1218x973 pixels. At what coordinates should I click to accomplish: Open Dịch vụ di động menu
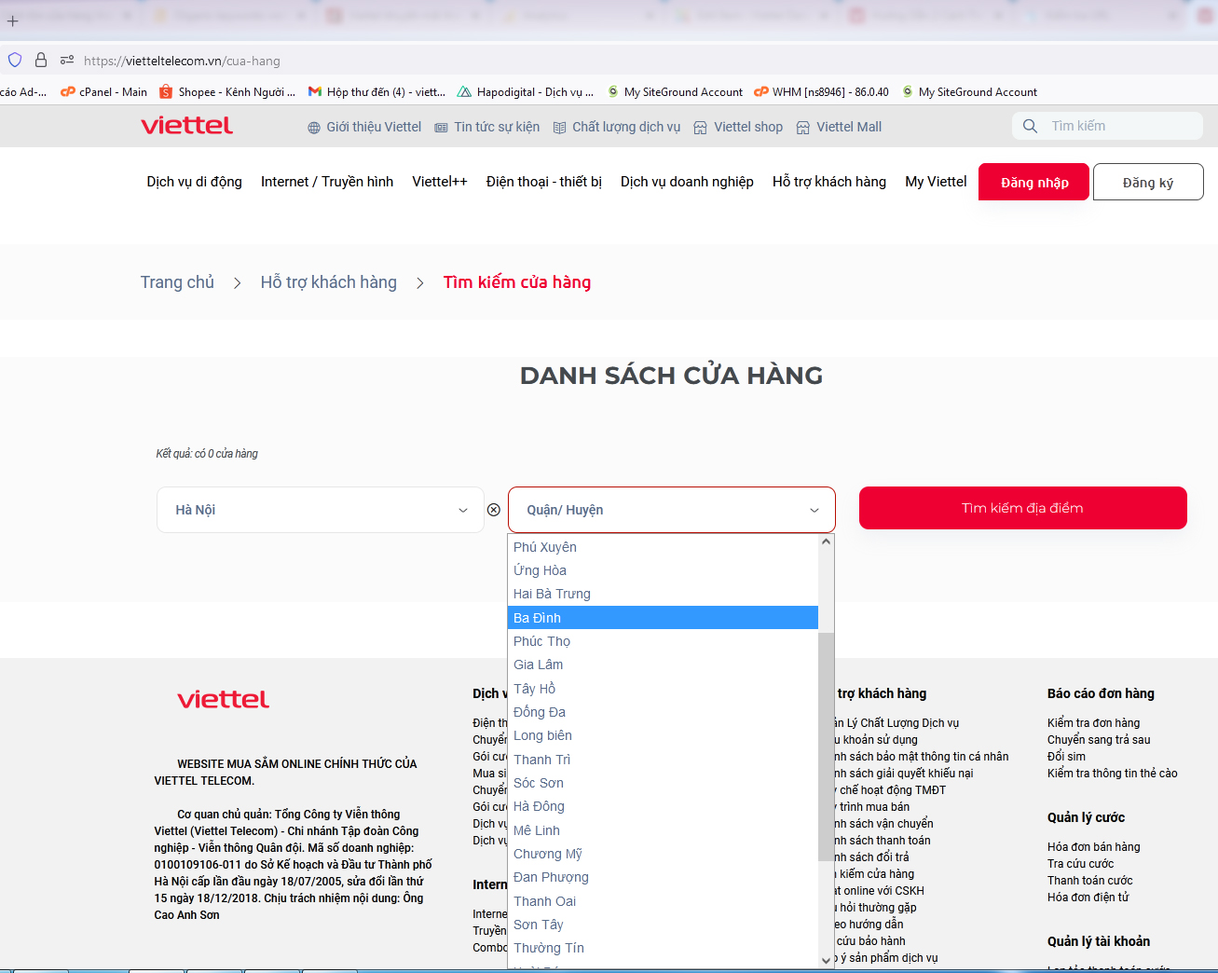194,182
